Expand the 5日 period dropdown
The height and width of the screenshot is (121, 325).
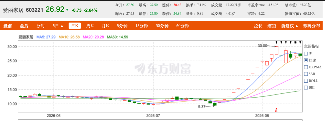[58, 26]
